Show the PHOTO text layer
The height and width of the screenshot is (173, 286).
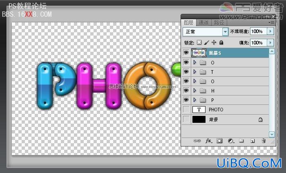click(x=186, y=110)
